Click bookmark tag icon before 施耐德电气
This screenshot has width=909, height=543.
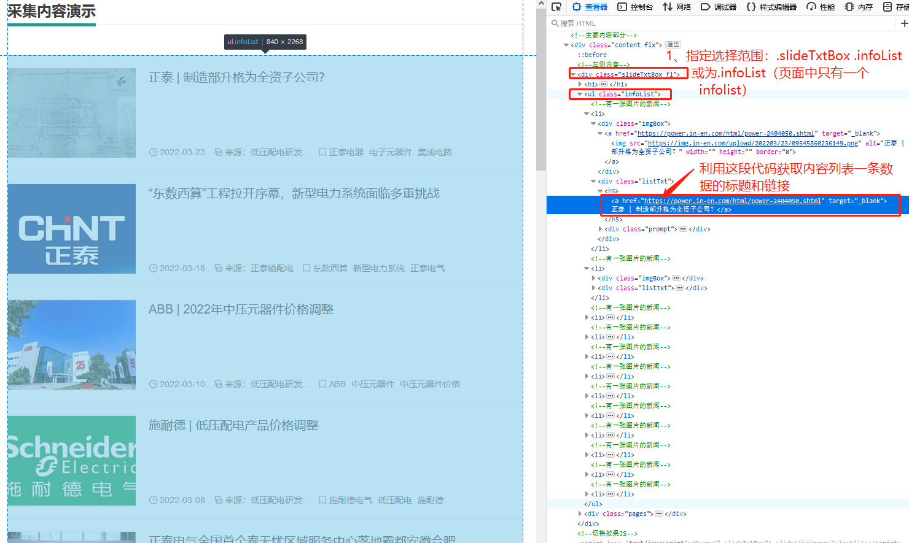(x=322, y=500)
